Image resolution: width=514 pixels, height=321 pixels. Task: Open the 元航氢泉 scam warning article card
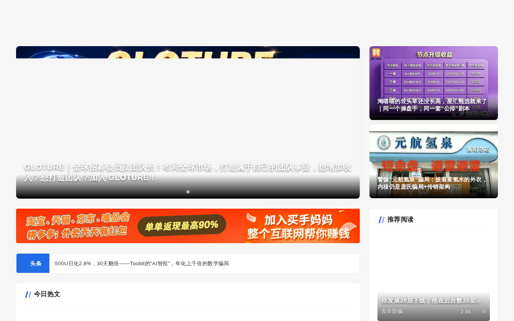(x=434, y=161)
